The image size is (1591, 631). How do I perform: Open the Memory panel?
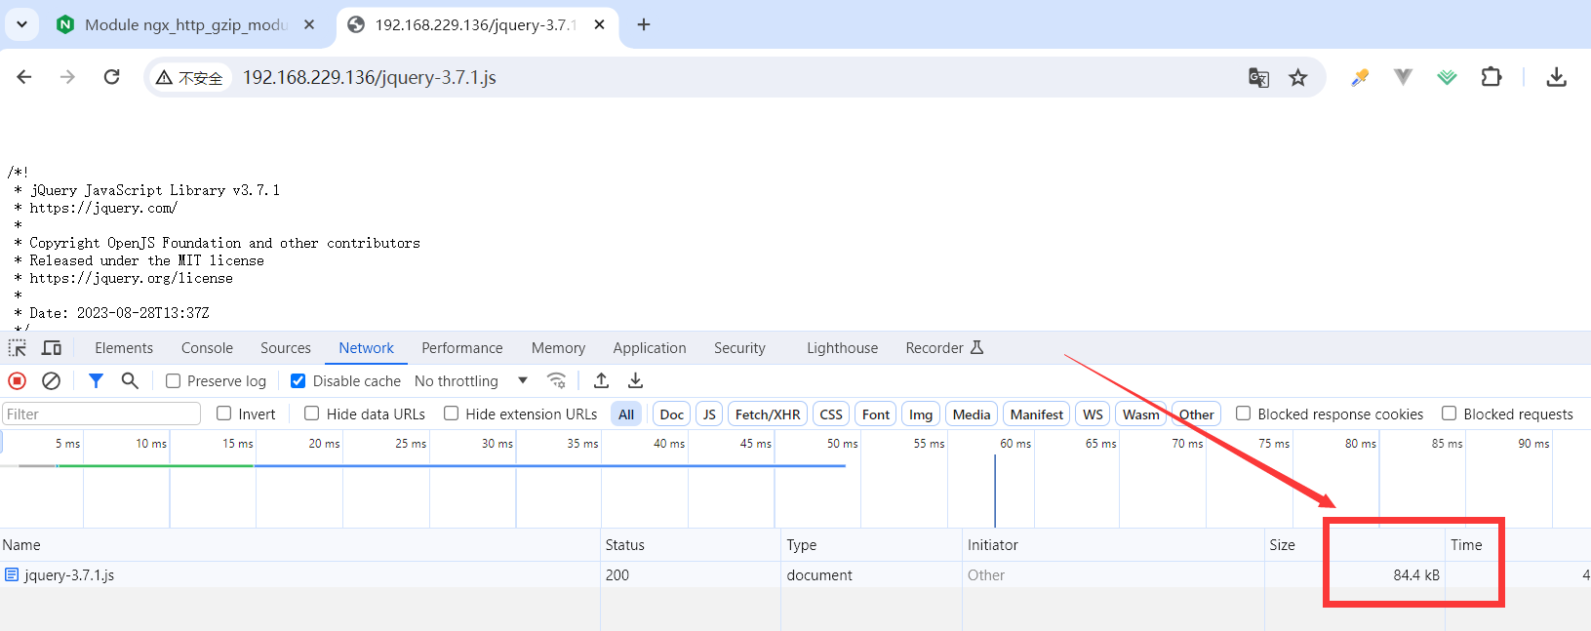click(558, 348)
